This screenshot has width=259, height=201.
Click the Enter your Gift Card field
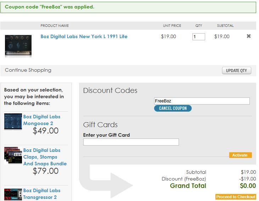[131, 142]
